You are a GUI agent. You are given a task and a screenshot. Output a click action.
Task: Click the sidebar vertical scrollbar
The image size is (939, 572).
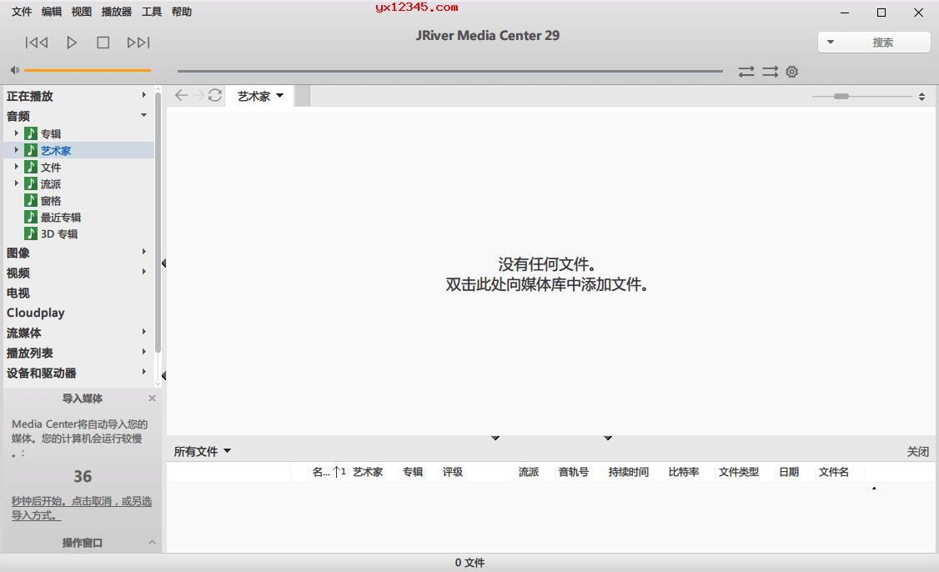[158, 222]
